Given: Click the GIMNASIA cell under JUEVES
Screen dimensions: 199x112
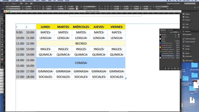Looking at the screenshot, I should pos(99,71).
